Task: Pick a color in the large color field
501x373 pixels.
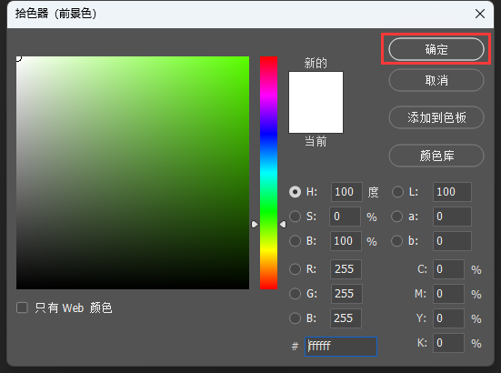Action: (x=133, y=173)
